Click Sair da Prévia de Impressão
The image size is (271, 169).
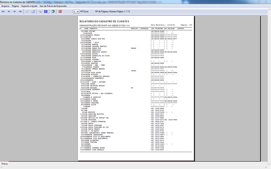click(53, 6)
